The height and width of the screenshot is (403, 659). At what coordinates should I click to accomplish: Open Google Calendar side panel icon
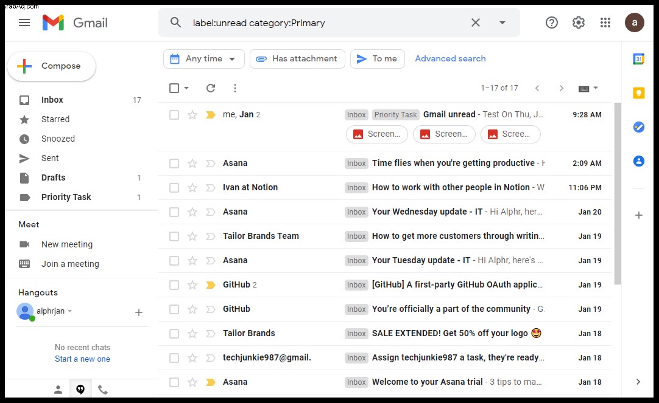638,59
